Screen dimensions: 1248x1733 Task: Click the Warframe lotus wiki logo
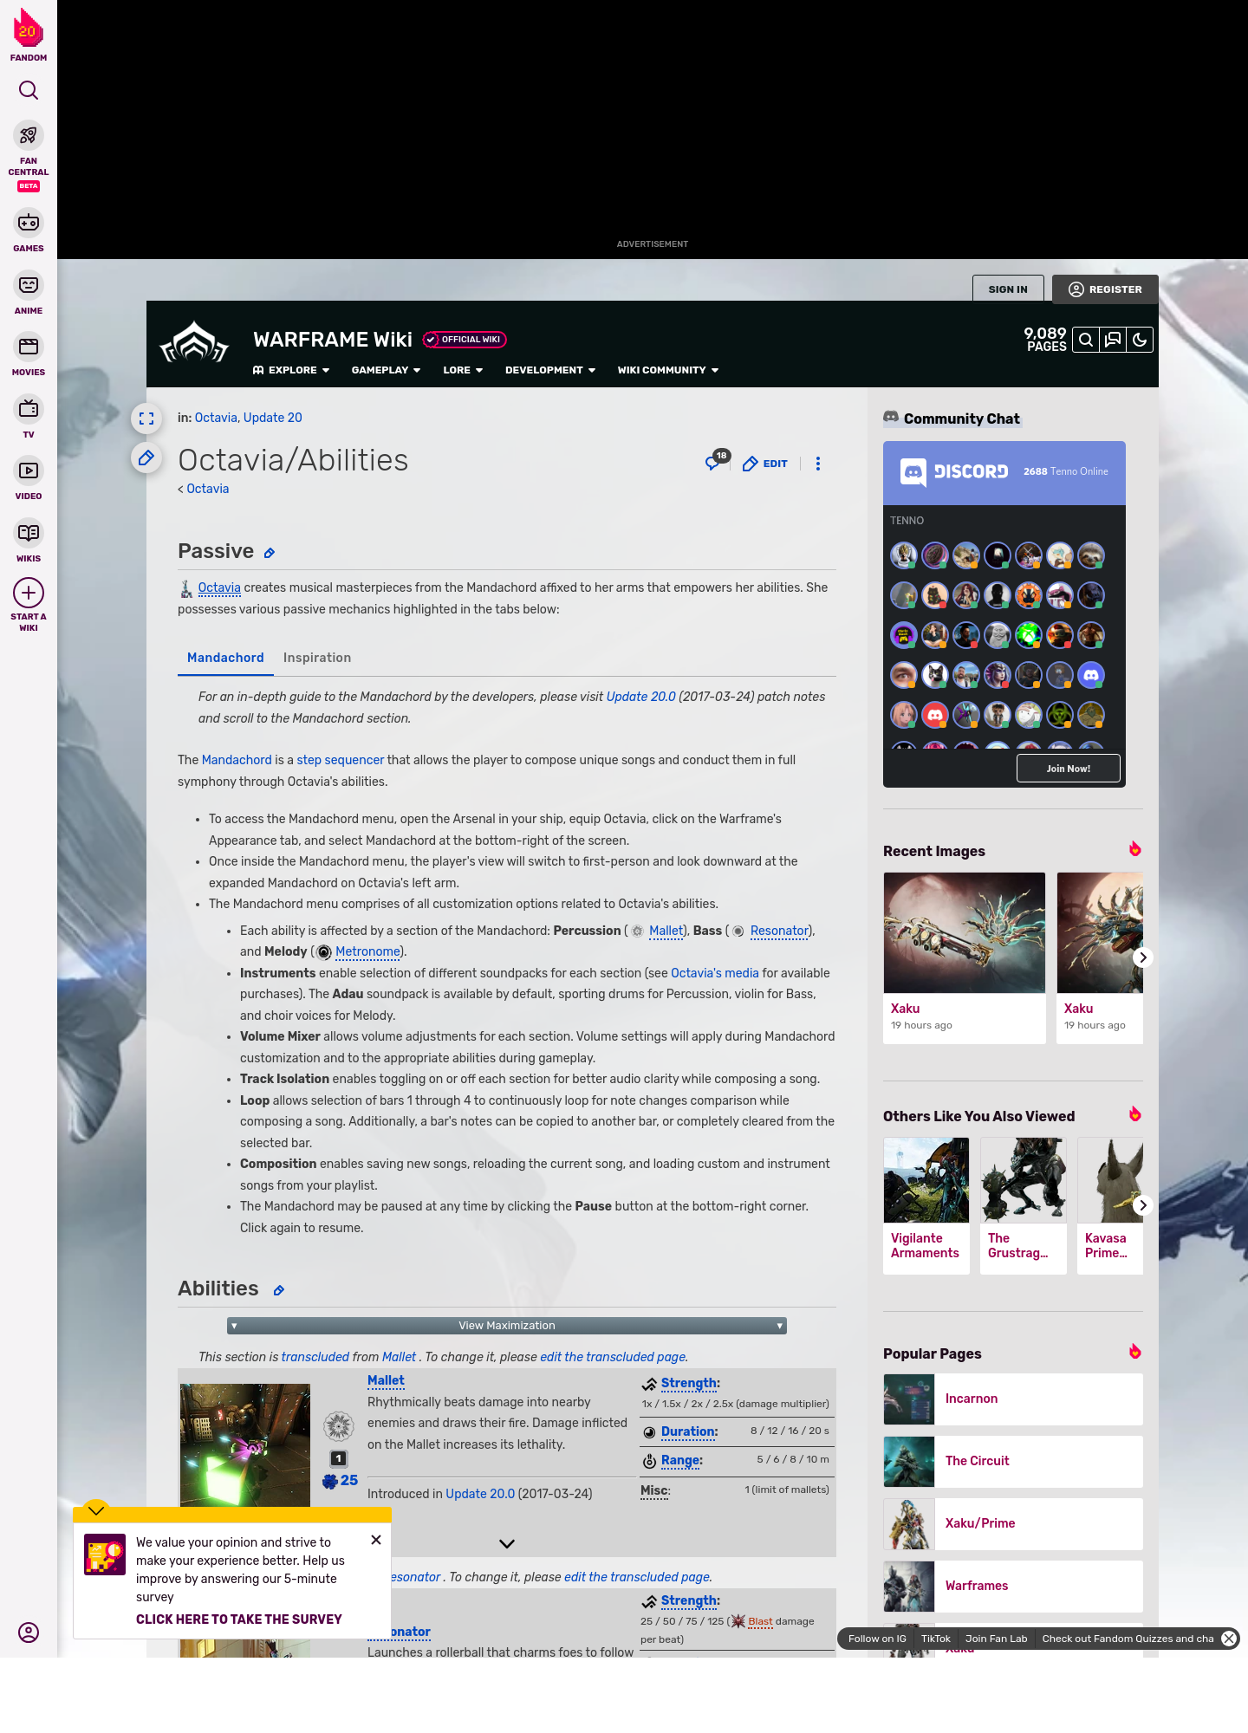tap(194, 342)
